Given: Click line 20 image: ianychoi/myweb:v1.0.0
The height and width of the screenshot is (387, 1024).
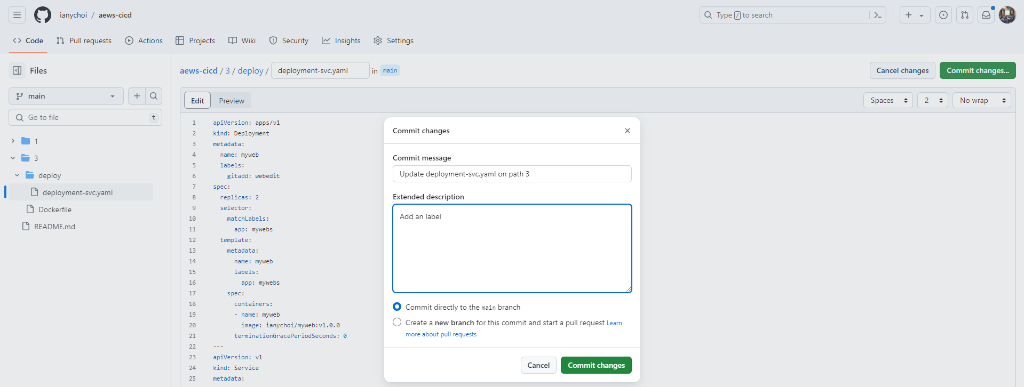Looking at the screenshot, I should [x=290, y=325].
